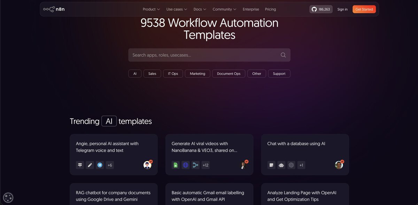Open the cookie preferences icon
418x205 pixels.
point(8,198)
